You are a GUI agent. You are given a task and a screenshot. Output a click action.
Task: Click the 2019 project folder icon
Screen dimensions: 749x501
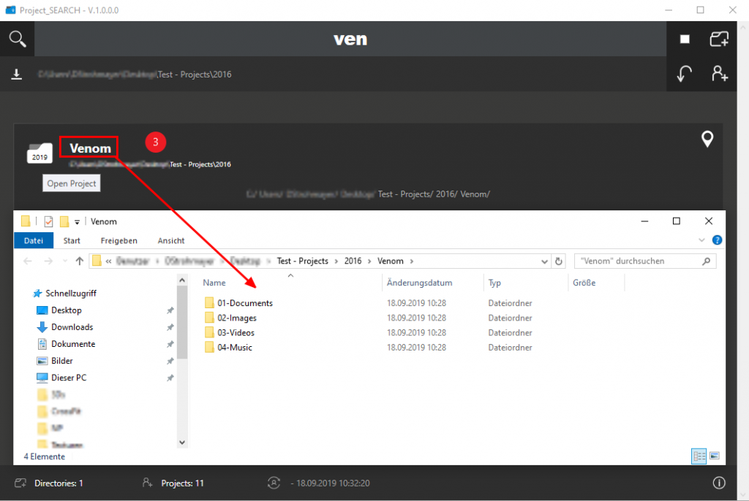click(39, 153)
